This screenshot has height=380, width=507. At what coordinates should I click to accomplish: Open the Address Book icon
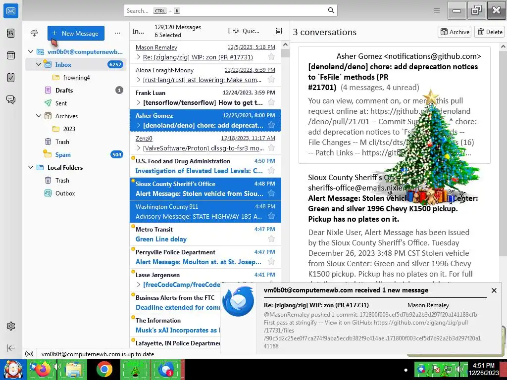(11, 33)
